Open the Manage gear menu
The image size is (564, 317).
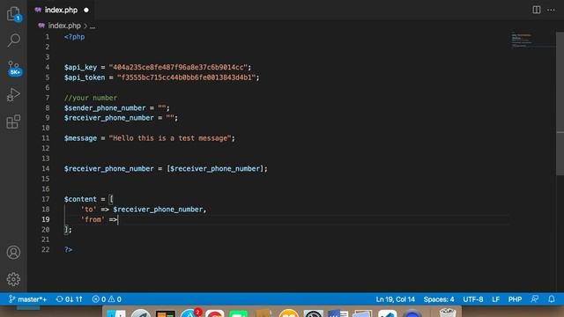click(14, 279)
